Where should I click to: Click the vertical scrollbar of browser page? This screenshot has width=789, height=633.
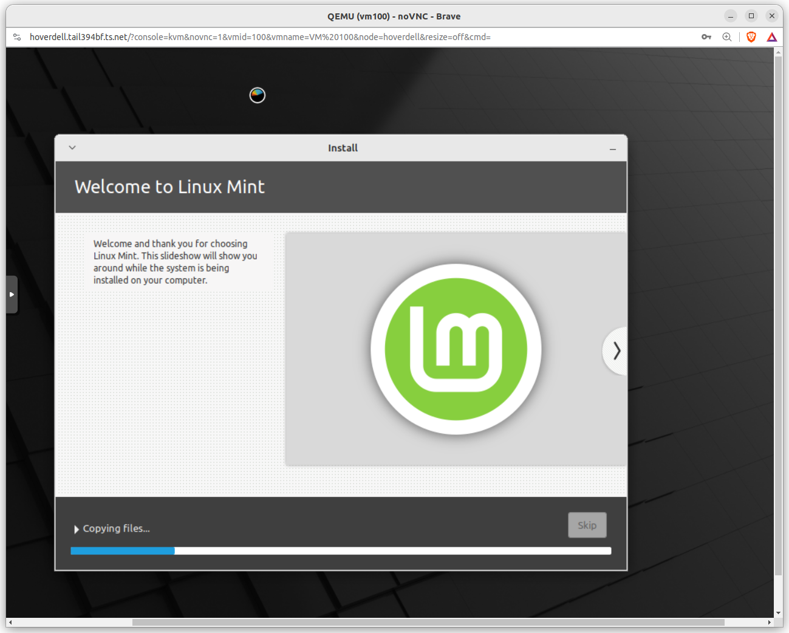(778, 316)
